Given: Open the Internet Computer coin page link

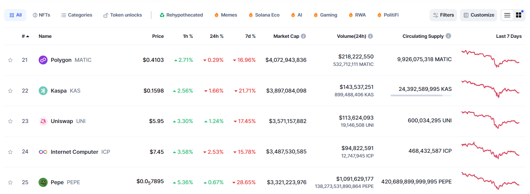Looking at the screenshot, I should (74, 152).
